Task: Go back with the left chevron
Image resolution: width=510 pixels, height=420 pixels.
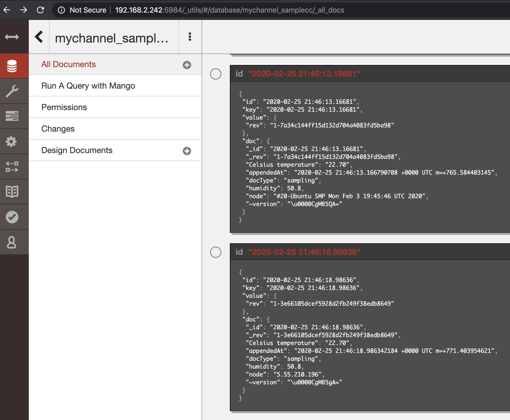Action: 39,37
